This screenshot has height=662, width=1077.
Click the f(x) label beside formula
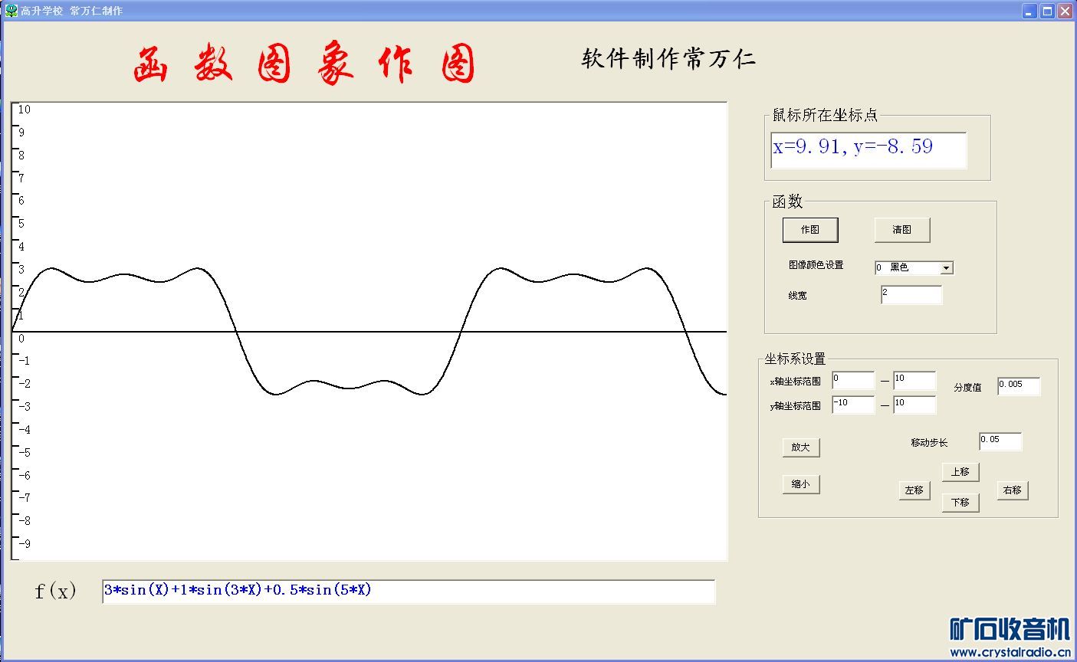[x=56, y=591]
